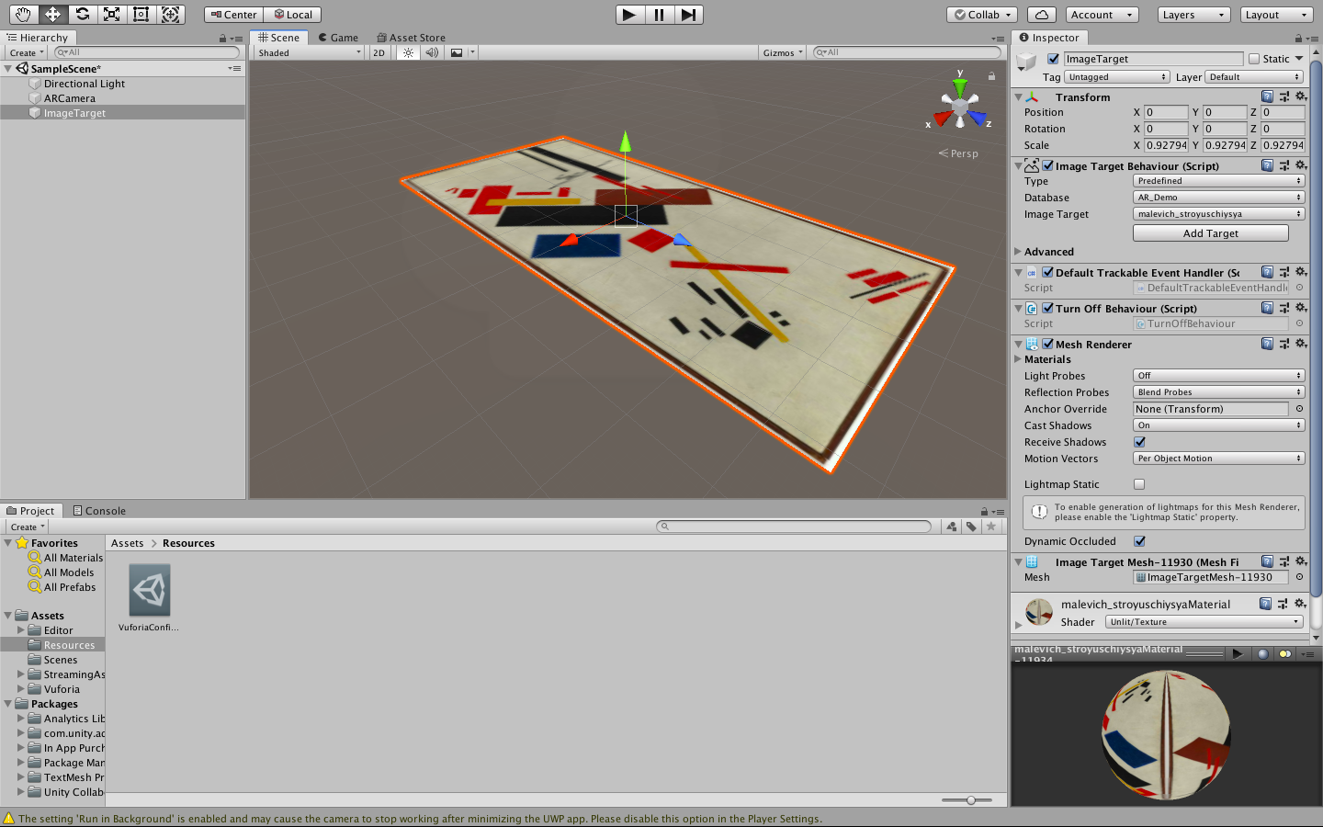
Task: Toggle scene effects image icon
Action: coord(457,52)
